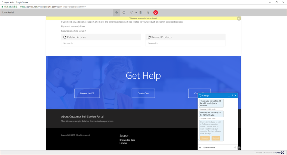Click the chat plus add icon

click(x=200, y=147)
